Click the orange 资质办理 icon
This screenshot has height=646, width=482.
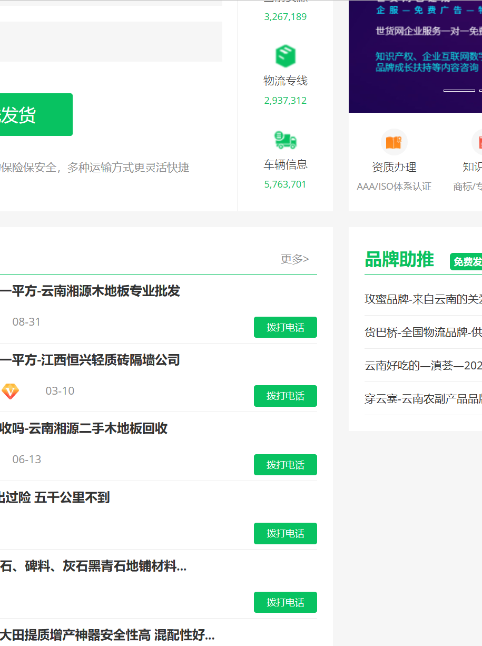pos(394,142)
